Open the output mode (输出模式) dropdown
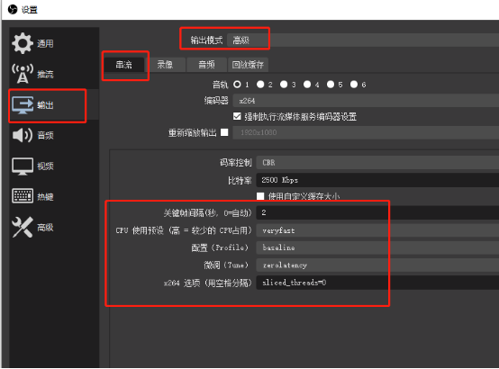499x369 pixels. tap(363, 40)
